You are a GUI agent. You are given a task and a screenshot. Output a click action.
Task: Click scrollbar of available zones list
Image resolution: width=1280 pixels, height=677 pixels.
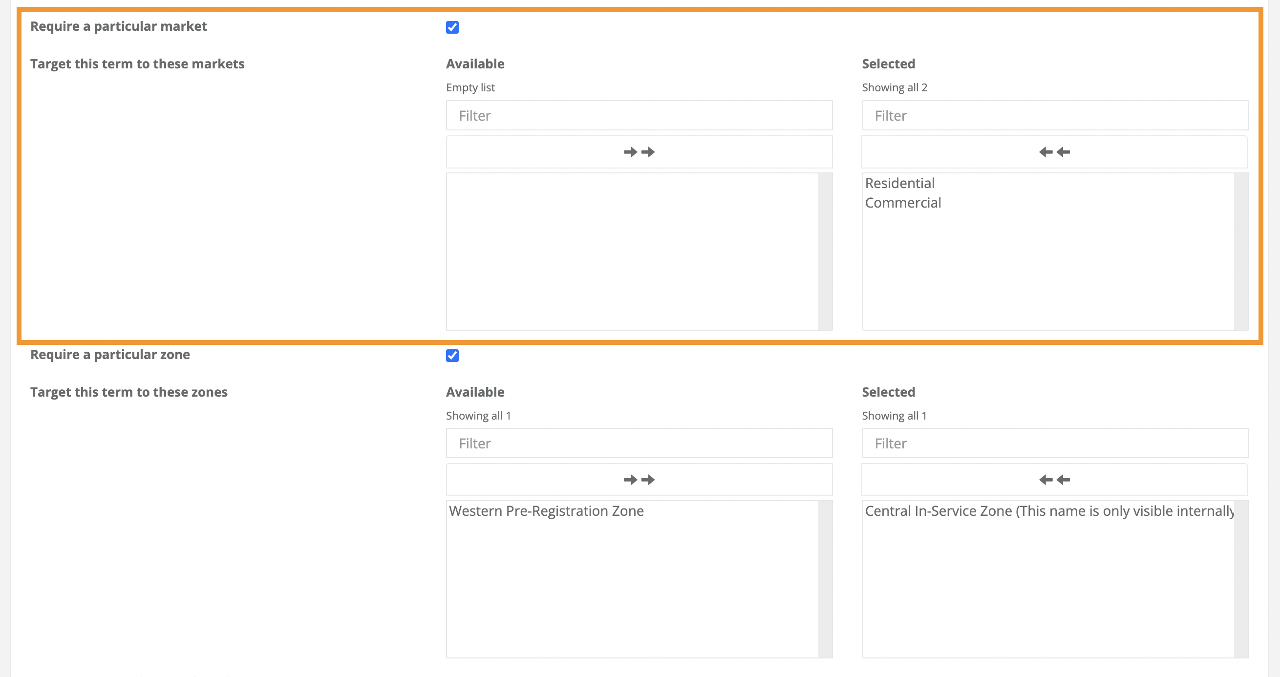tap(825, 579)
